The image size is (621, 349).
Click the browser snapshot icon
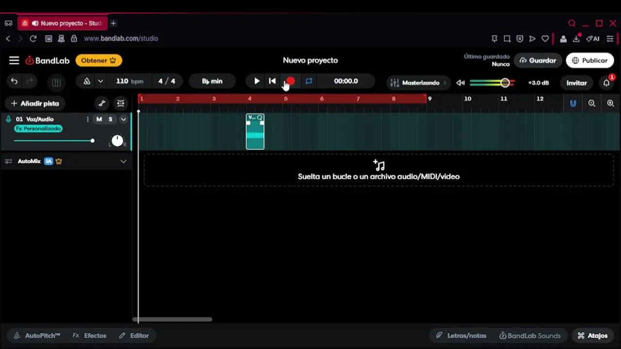[x=507, y=38]
